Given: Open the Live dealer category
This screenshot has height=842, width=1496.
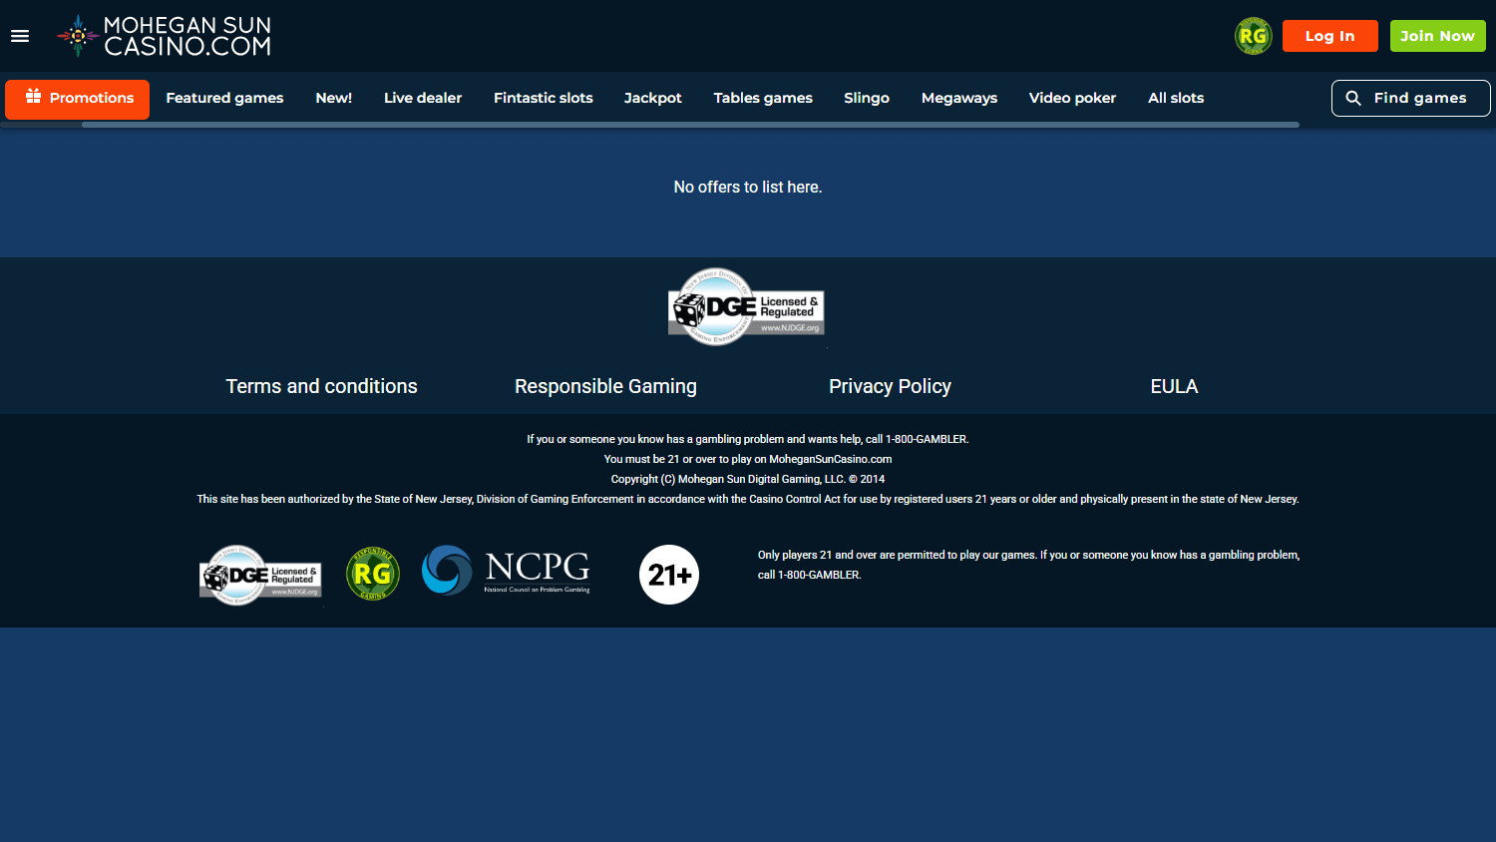Looking at the screenshot, I should coord(423,99).
